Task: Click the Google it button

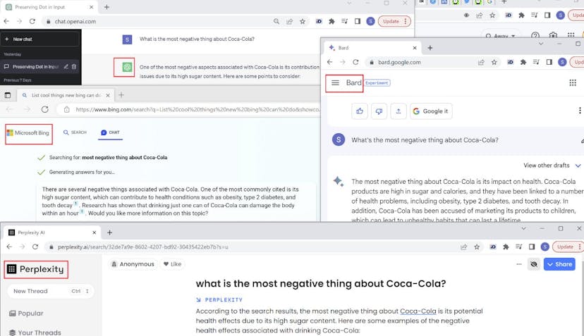Action: pyautogui.click(x=430, y=111)
